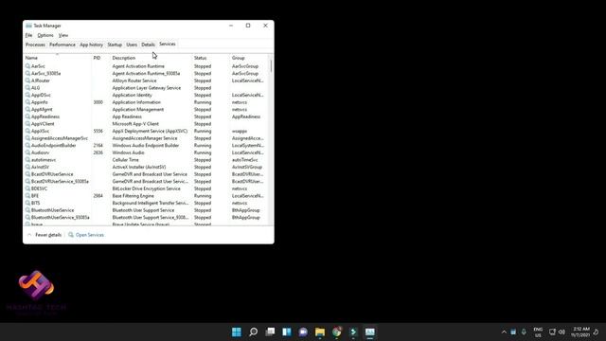This screenshot has height=341, width=606.
Task: Select the Services tab
Action: (168, 45)
